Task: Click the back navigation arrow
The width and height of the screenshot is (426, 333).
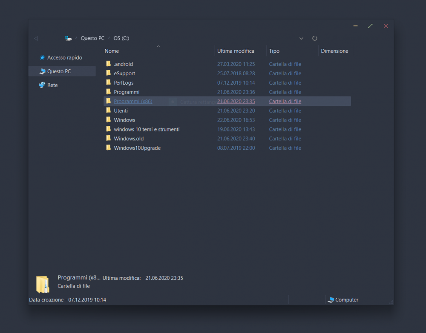Action: [x=36, y=38]
